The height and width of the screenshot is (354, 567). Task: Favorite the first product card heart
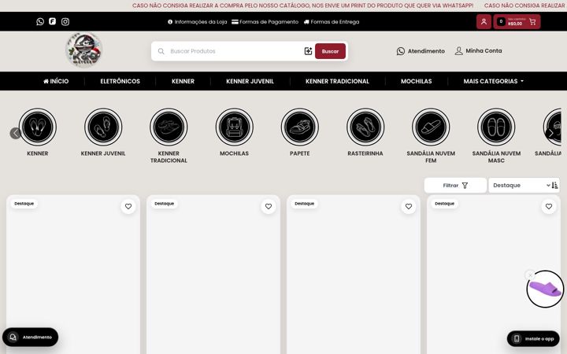click(x=128, y=206)
